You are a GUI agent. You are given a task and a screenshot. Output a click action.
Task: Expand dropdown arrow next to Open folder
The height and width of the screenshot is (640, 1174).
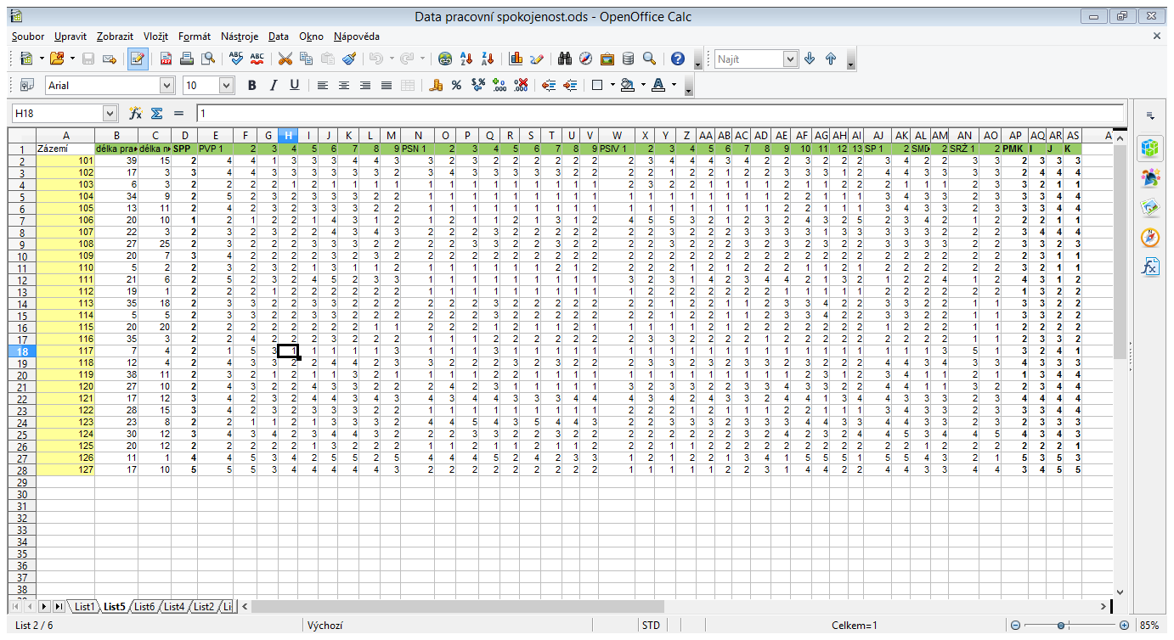72,59
